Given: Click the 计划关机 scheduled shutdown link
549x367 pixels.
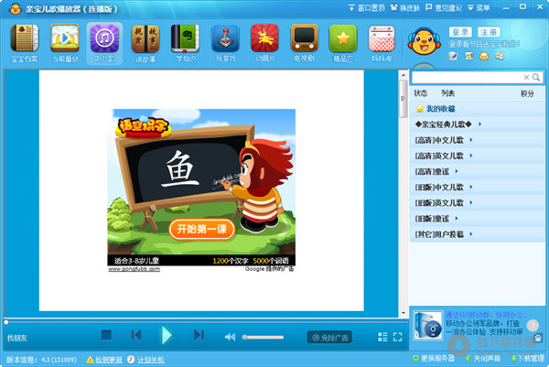Looking at the screenshot, I should [x=146, y=360].
